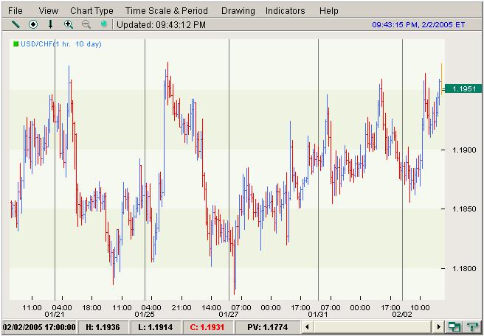Click the USD/CHF (1 hr. 10 day) label

click(x=61, y=44)
